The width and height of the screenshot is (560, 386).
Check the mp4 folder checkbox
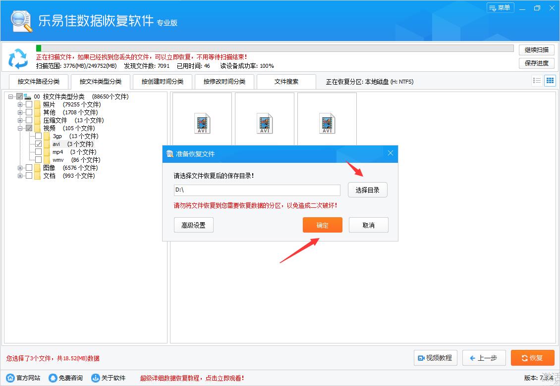click(39, 152)
